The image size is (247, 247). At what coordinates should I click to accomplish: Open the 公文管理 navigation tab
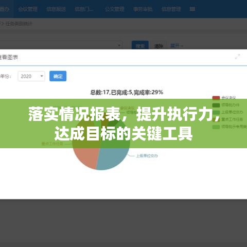(115, 9)
